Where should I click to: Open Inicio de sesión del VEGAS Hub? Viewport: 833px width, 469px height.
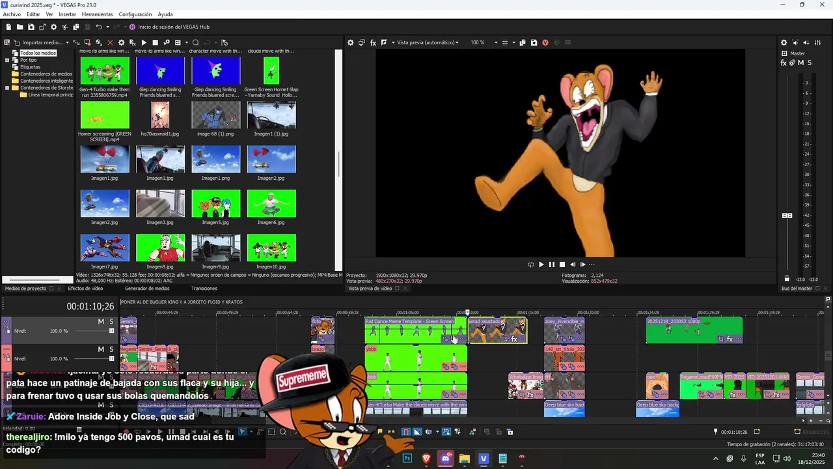pyautogui.click(x=169, y=27)
